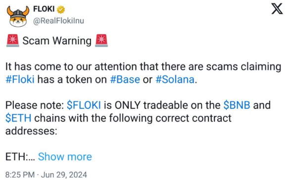
Task: Select the $BNB cashtag
Action: (237, 105)
